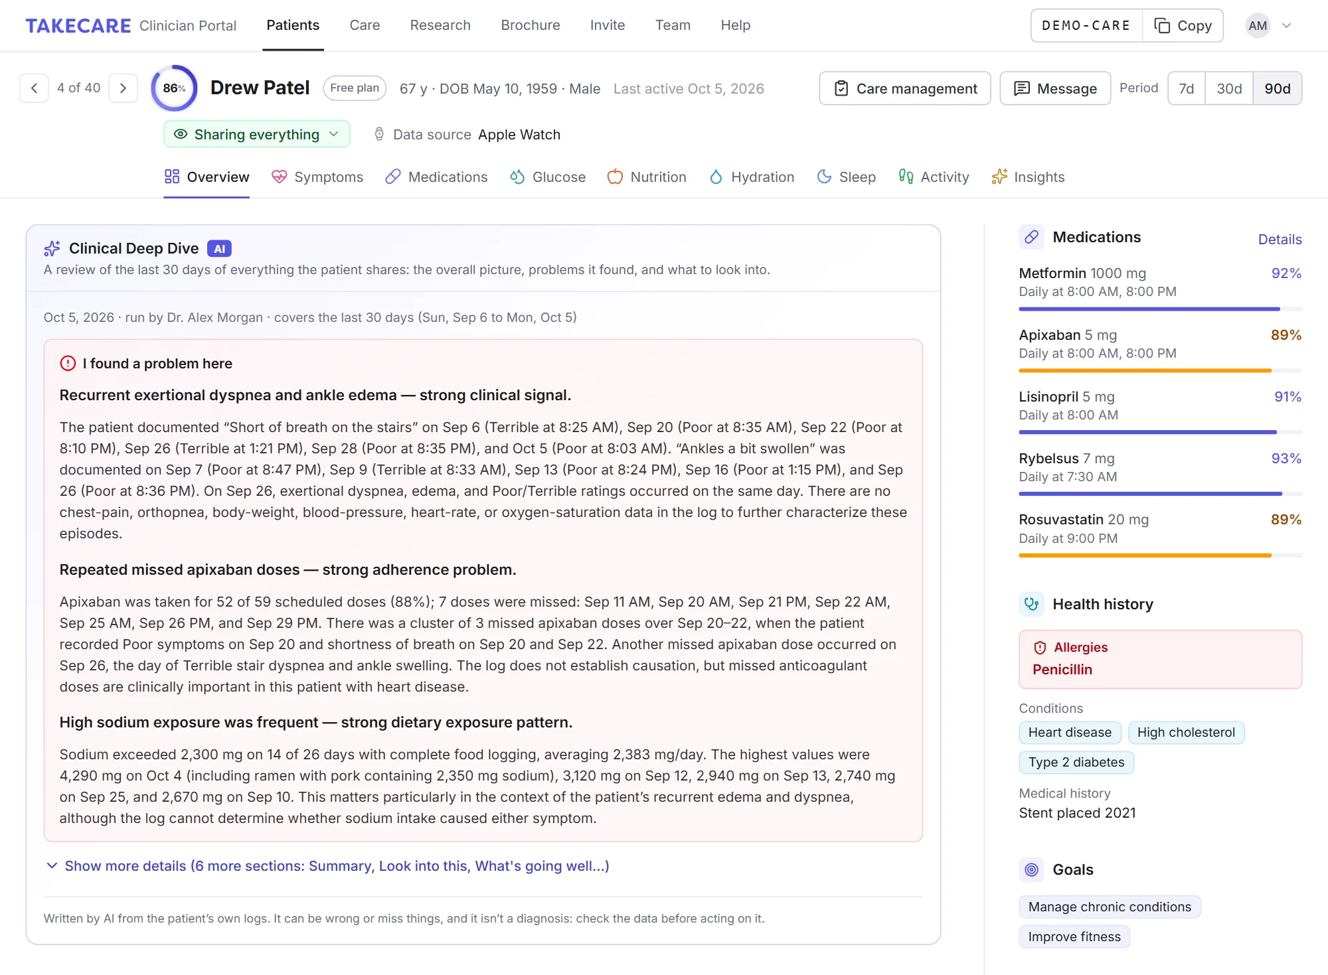This screenshot has height=975, width=1328.
Task: Click the Heart disease condition tag
Action: [1070, 733]
